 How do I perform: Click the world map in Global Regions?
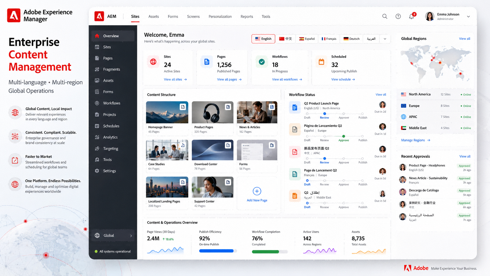[x=435, y=64]
